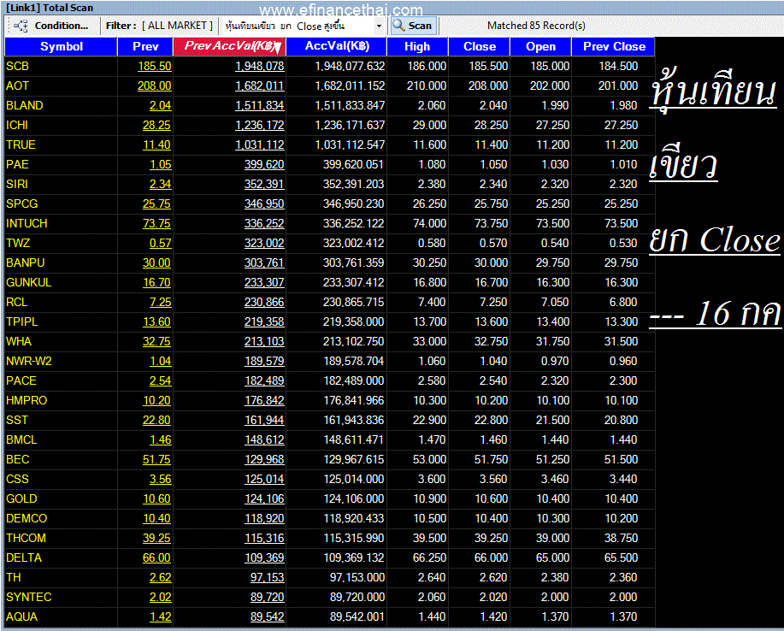Select the RCL symbol
Image resolution: width=784 pixels, height=631 pixels.
click(17, 302)
